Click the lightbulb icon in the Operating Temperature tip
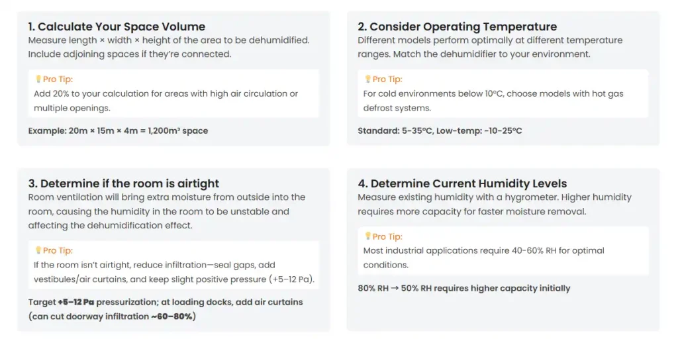This screenshot has height=341, width=678. click(367, 79)
